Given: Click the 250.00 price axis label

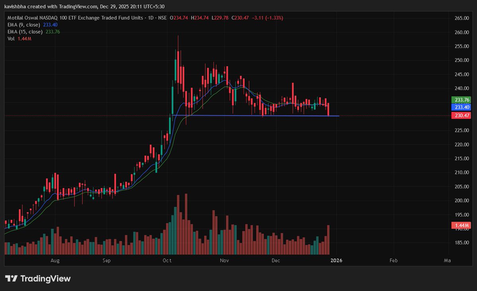Looking at the screenshot, I should 462,60.
